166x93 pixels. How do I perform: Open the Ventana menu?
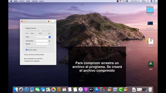coord(35,1)
